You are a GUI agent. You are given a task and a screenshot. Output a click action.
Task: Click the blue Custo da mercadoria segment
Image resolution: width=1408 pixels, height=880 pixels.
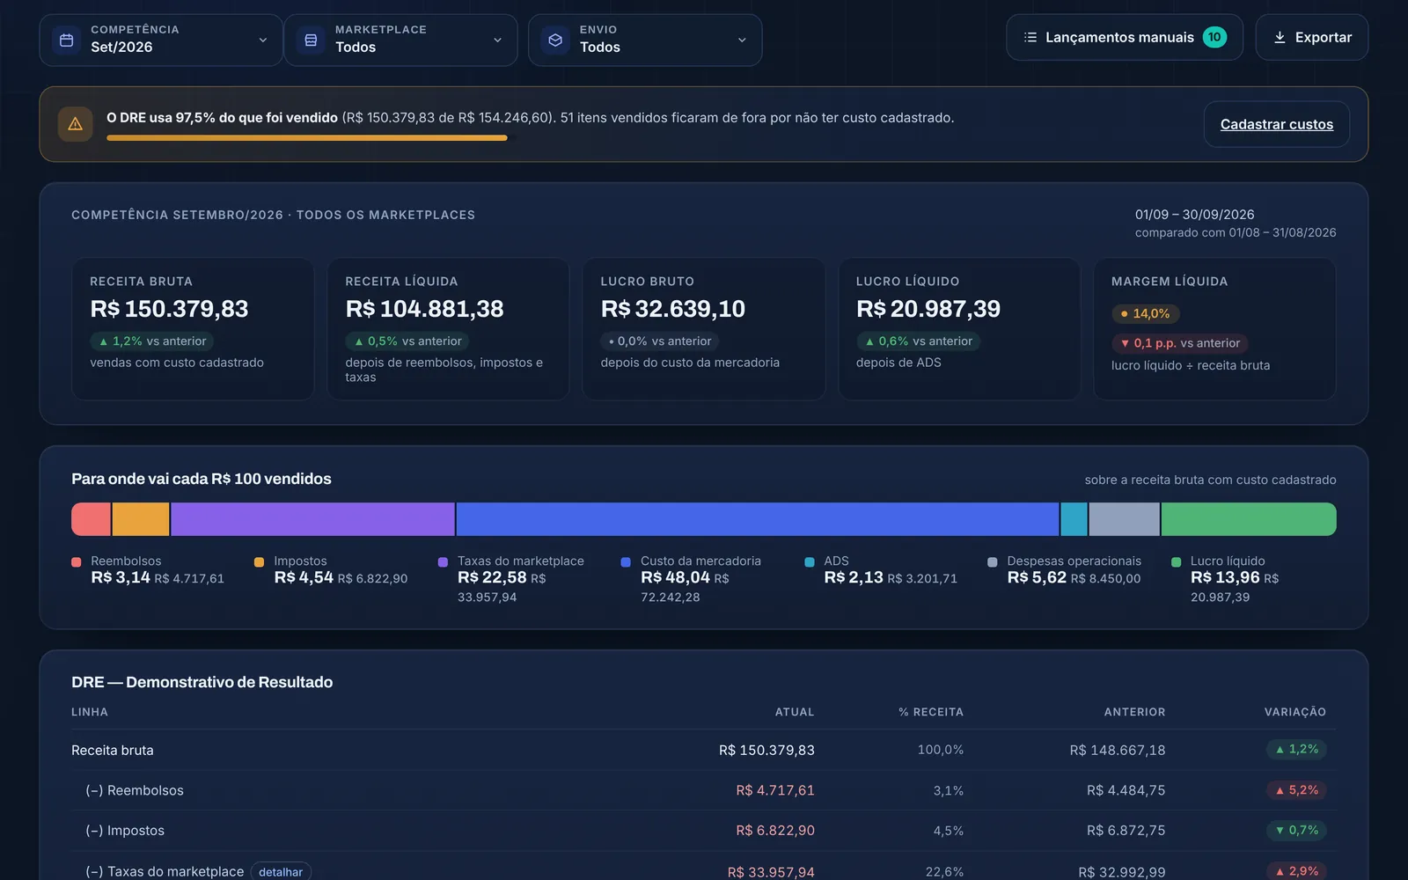[x=758, y=519]
